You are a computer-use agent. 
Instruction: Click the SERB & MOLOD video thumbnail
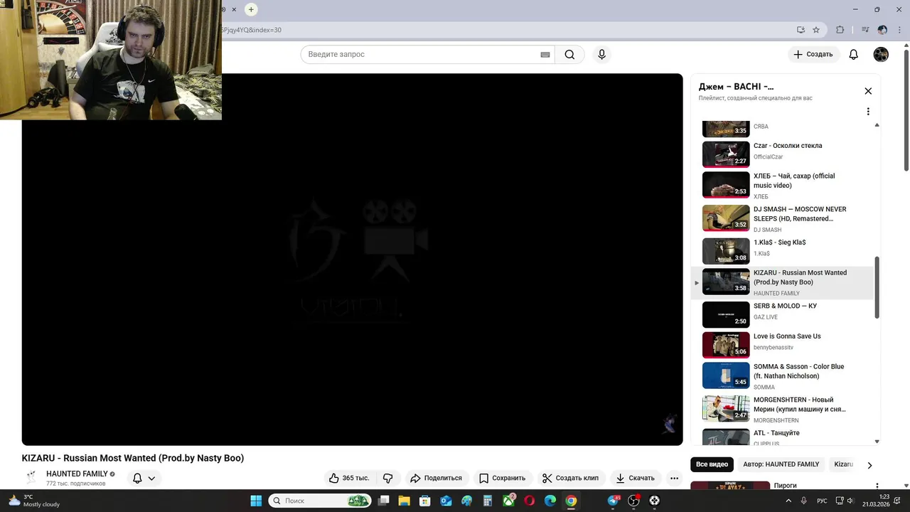click(x=726, y=314)
